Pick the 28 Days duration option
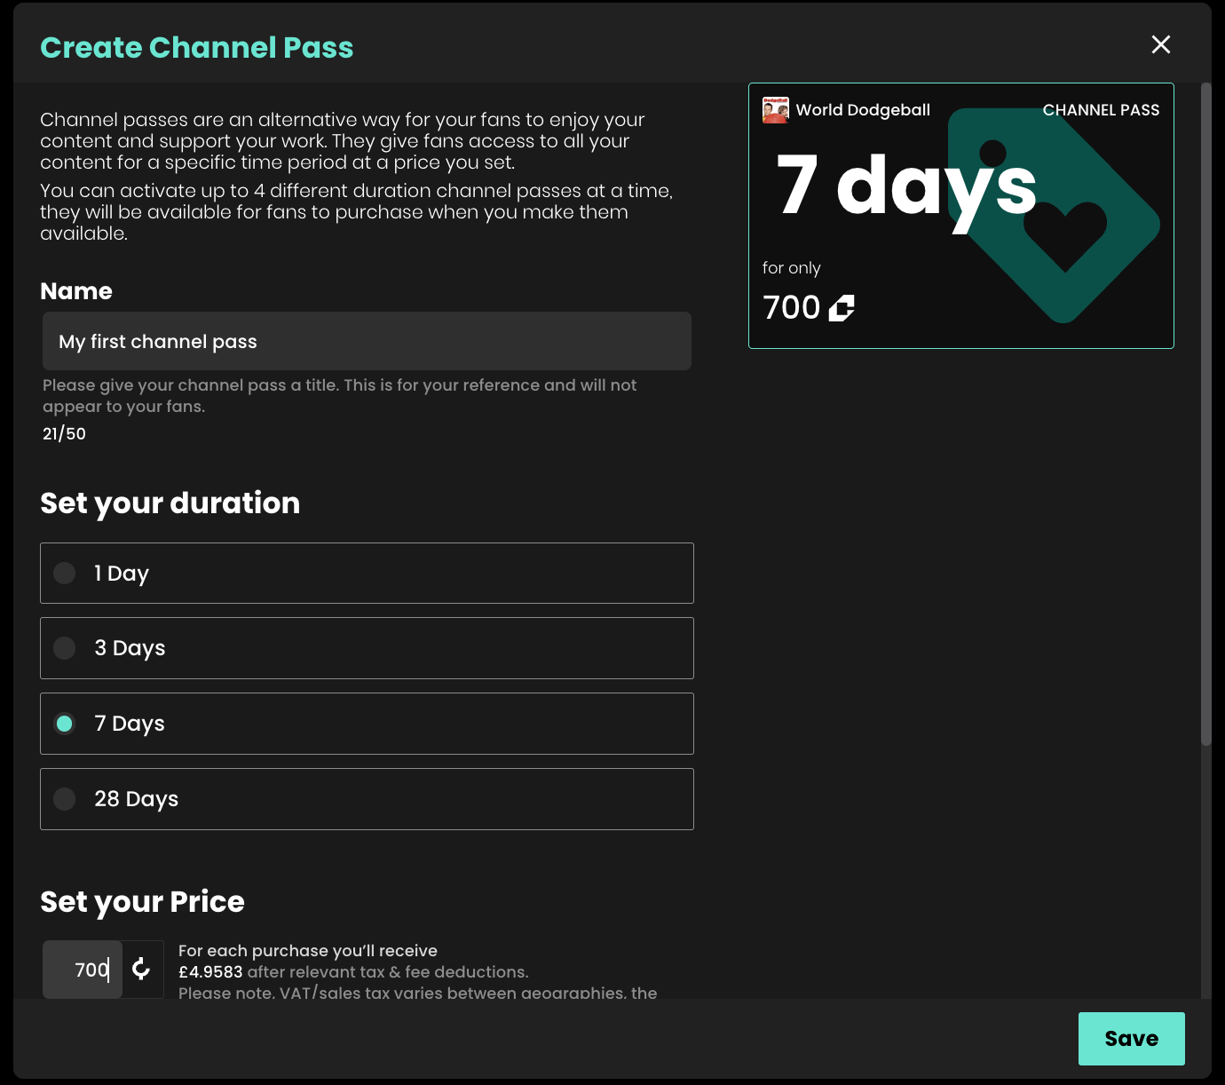 click(x=367, y=799)
